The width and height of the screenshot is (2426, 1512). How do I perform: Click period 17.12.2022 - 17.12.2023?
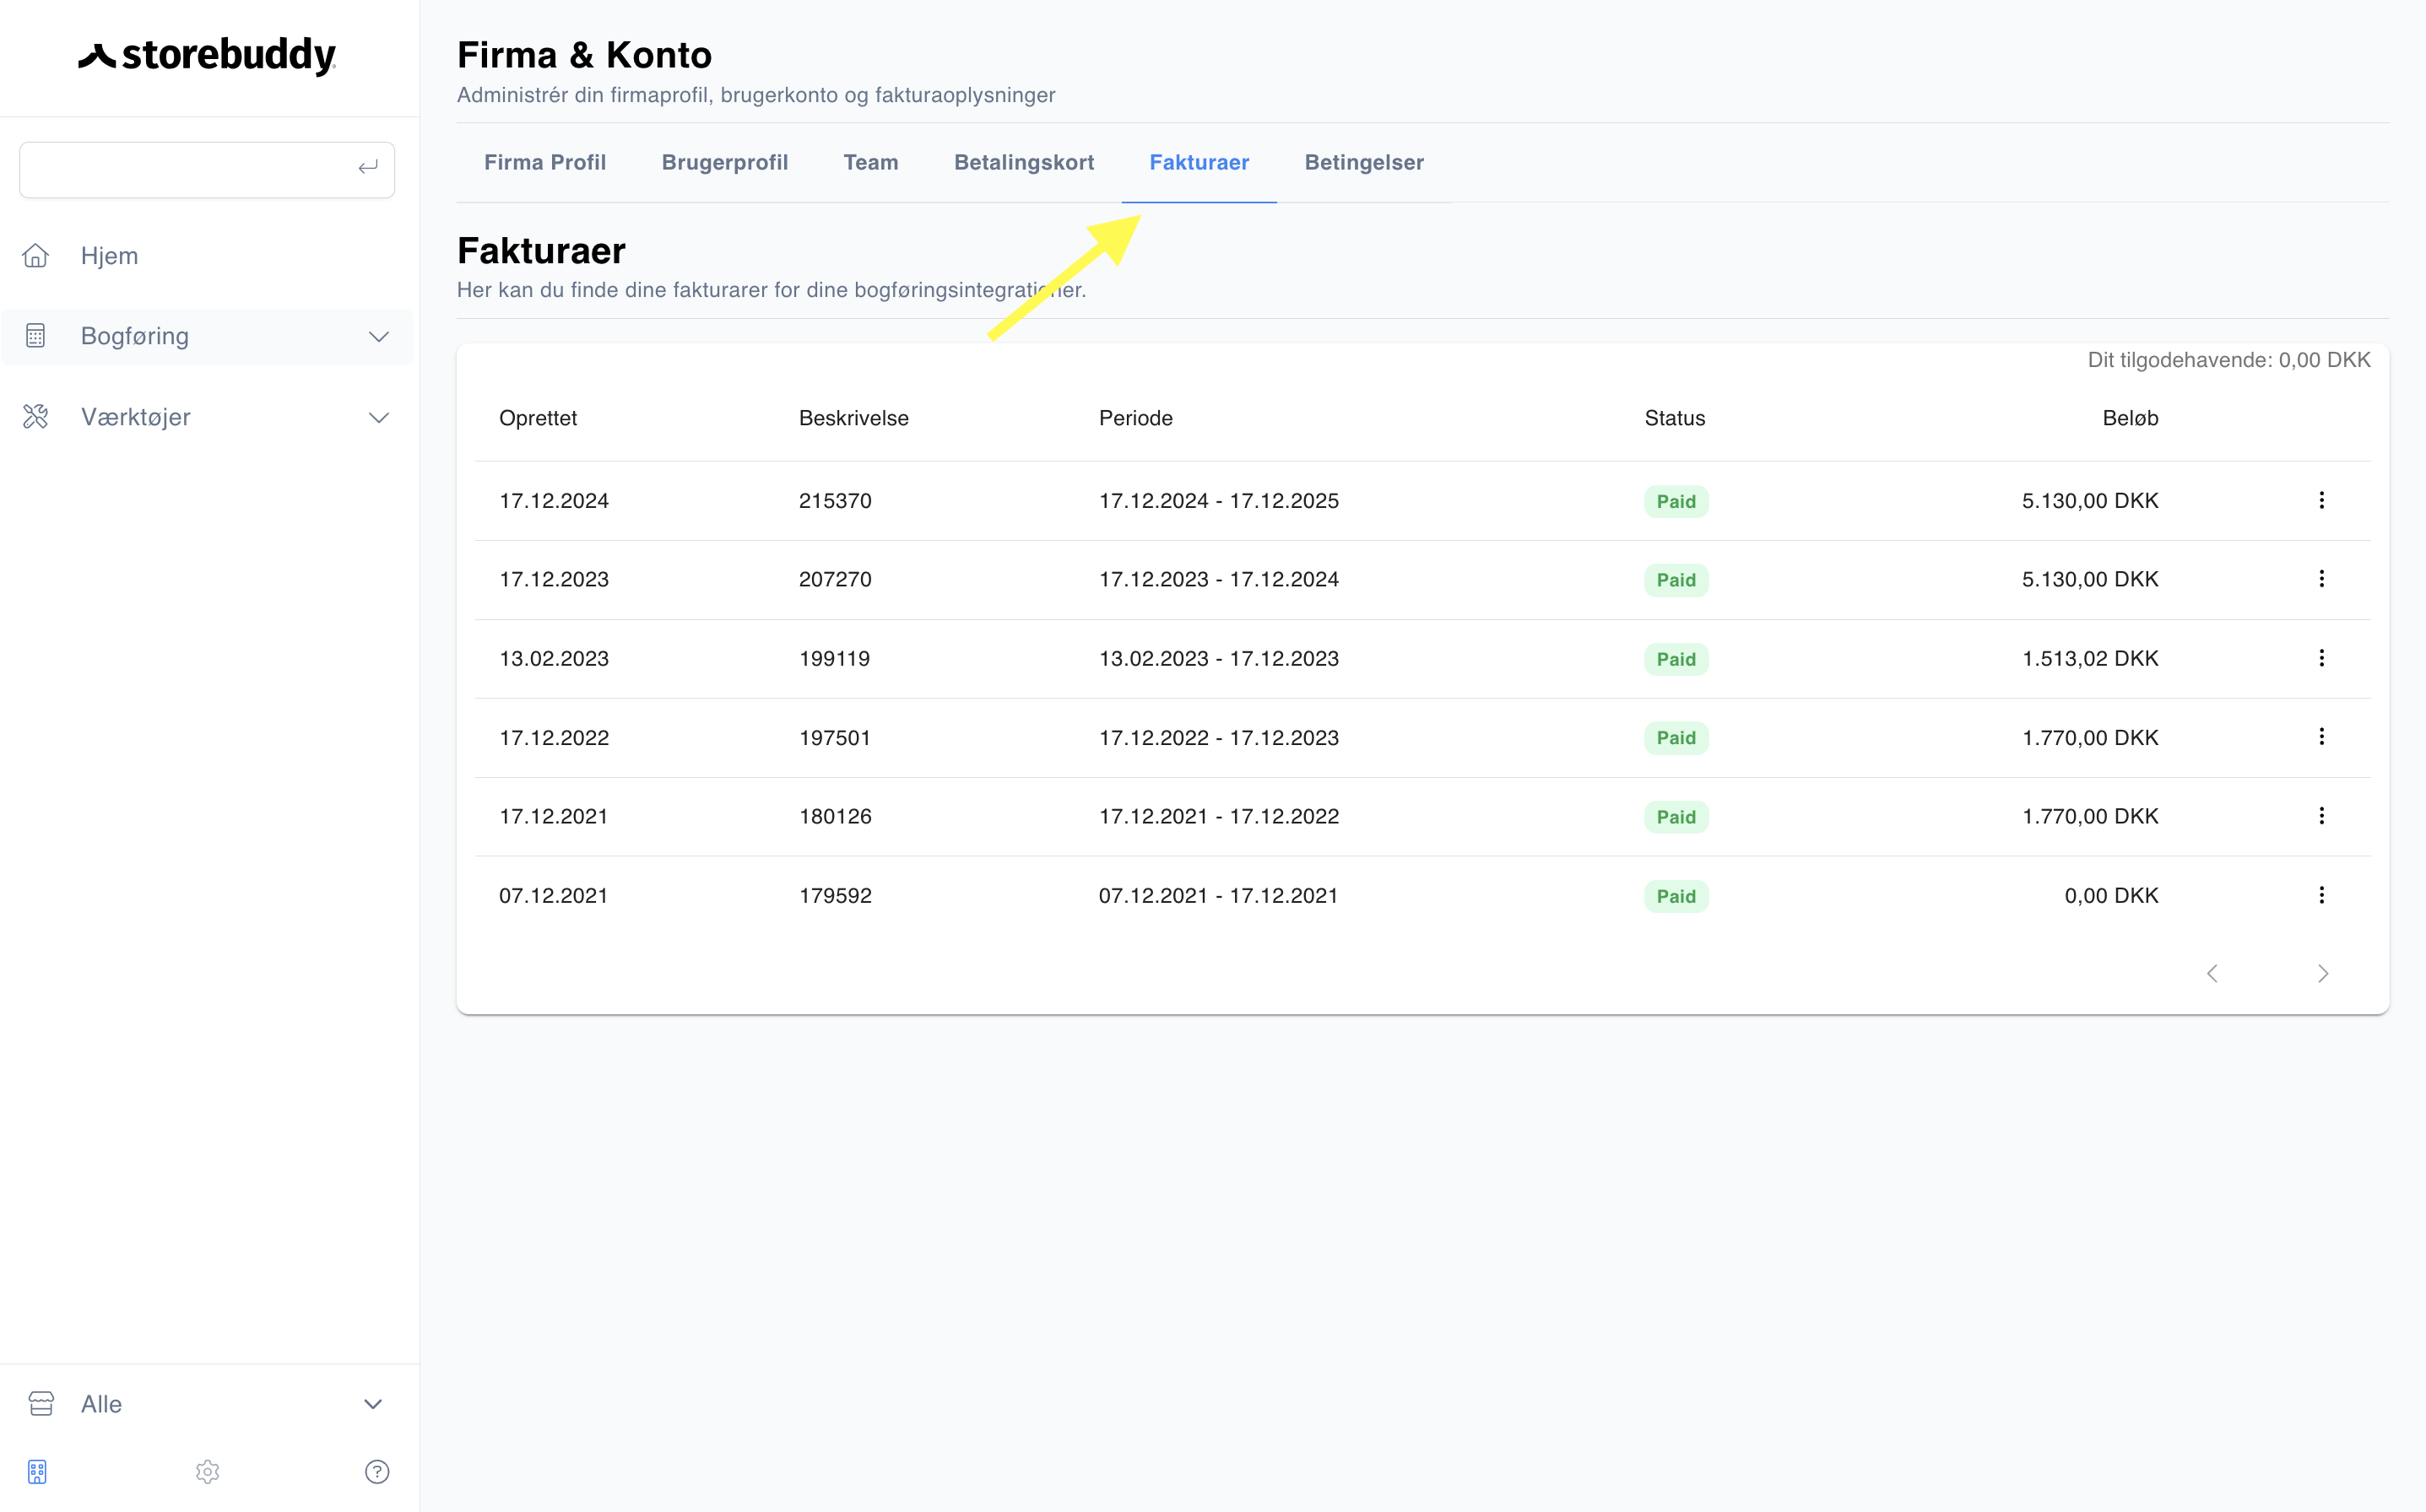pos(1219,737)
